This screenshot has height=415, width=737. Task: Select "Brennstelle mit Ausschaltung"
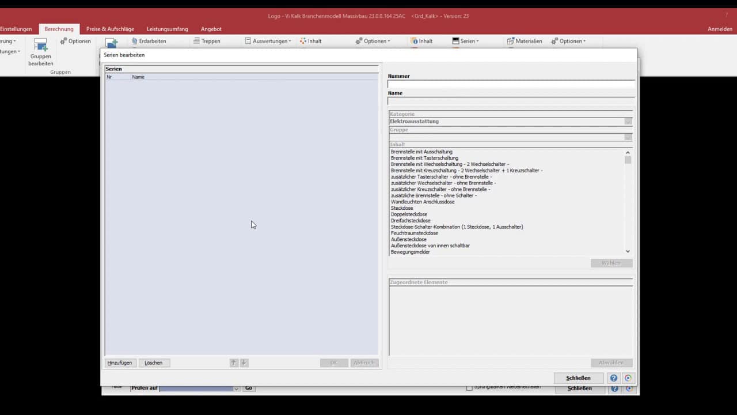pyautogui.click(x=421, y=152)
